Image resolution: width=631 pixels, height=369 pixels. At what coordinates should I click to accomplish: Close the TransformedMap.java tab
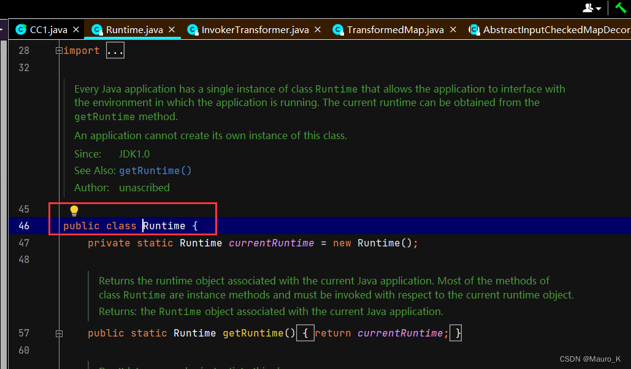(453, 30)
